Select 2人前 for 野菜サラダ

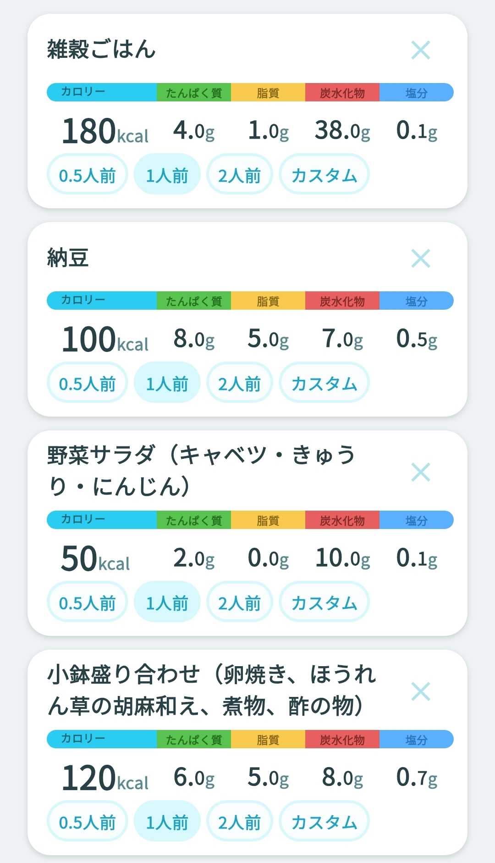click(239, 602)
